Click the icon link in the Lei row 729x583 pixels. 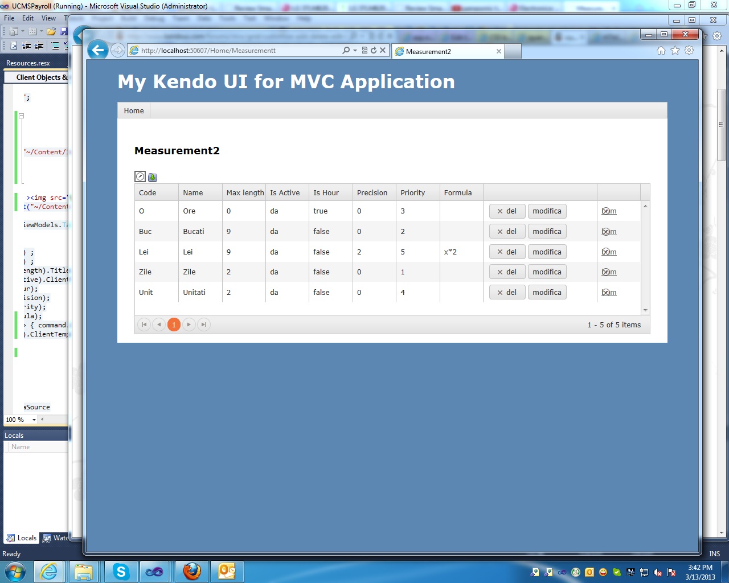click(x=609, y=252)
